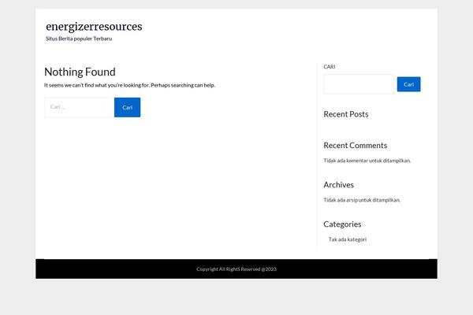Click the Recent Comments widget heading

(x=355, y=146)
